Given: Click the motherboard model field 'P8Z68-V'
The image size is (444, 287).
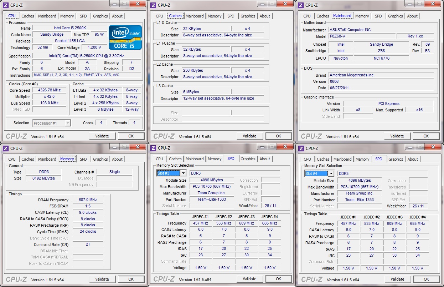Looking at the screenshot, I should (362, 36).
